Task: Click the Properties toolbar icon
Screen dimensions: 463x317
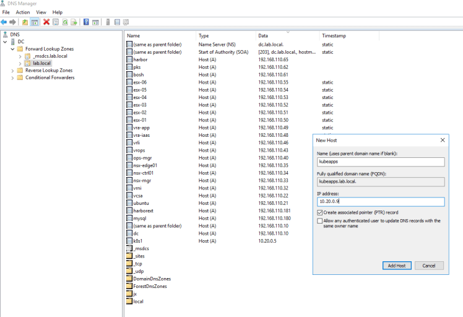Action: pos(55,22)
